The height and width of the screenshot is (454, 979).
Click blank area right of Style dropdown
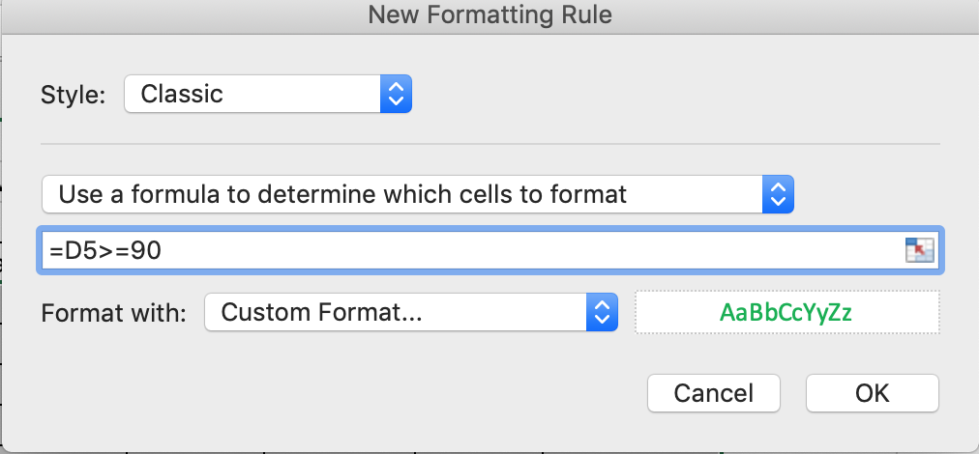tap(674, 94)
